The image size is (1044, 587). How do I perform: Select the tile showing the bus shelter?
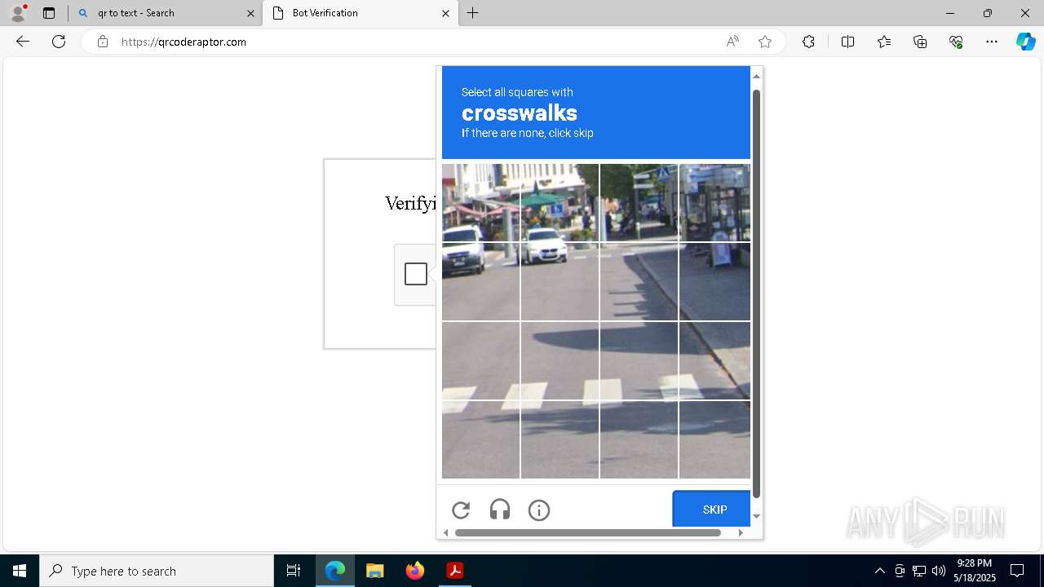714,202
